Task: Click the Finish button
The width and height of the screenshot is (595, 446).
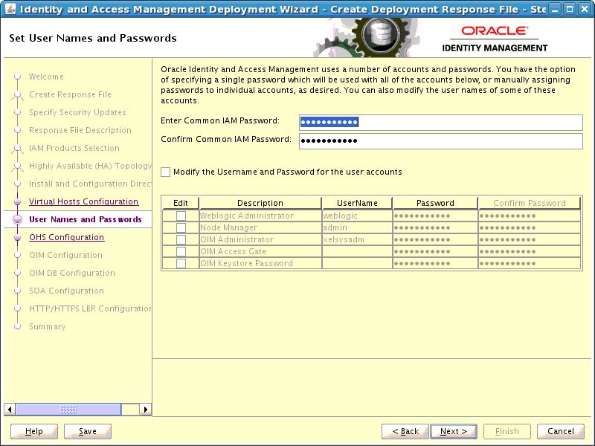Action: tap(507, 431)
